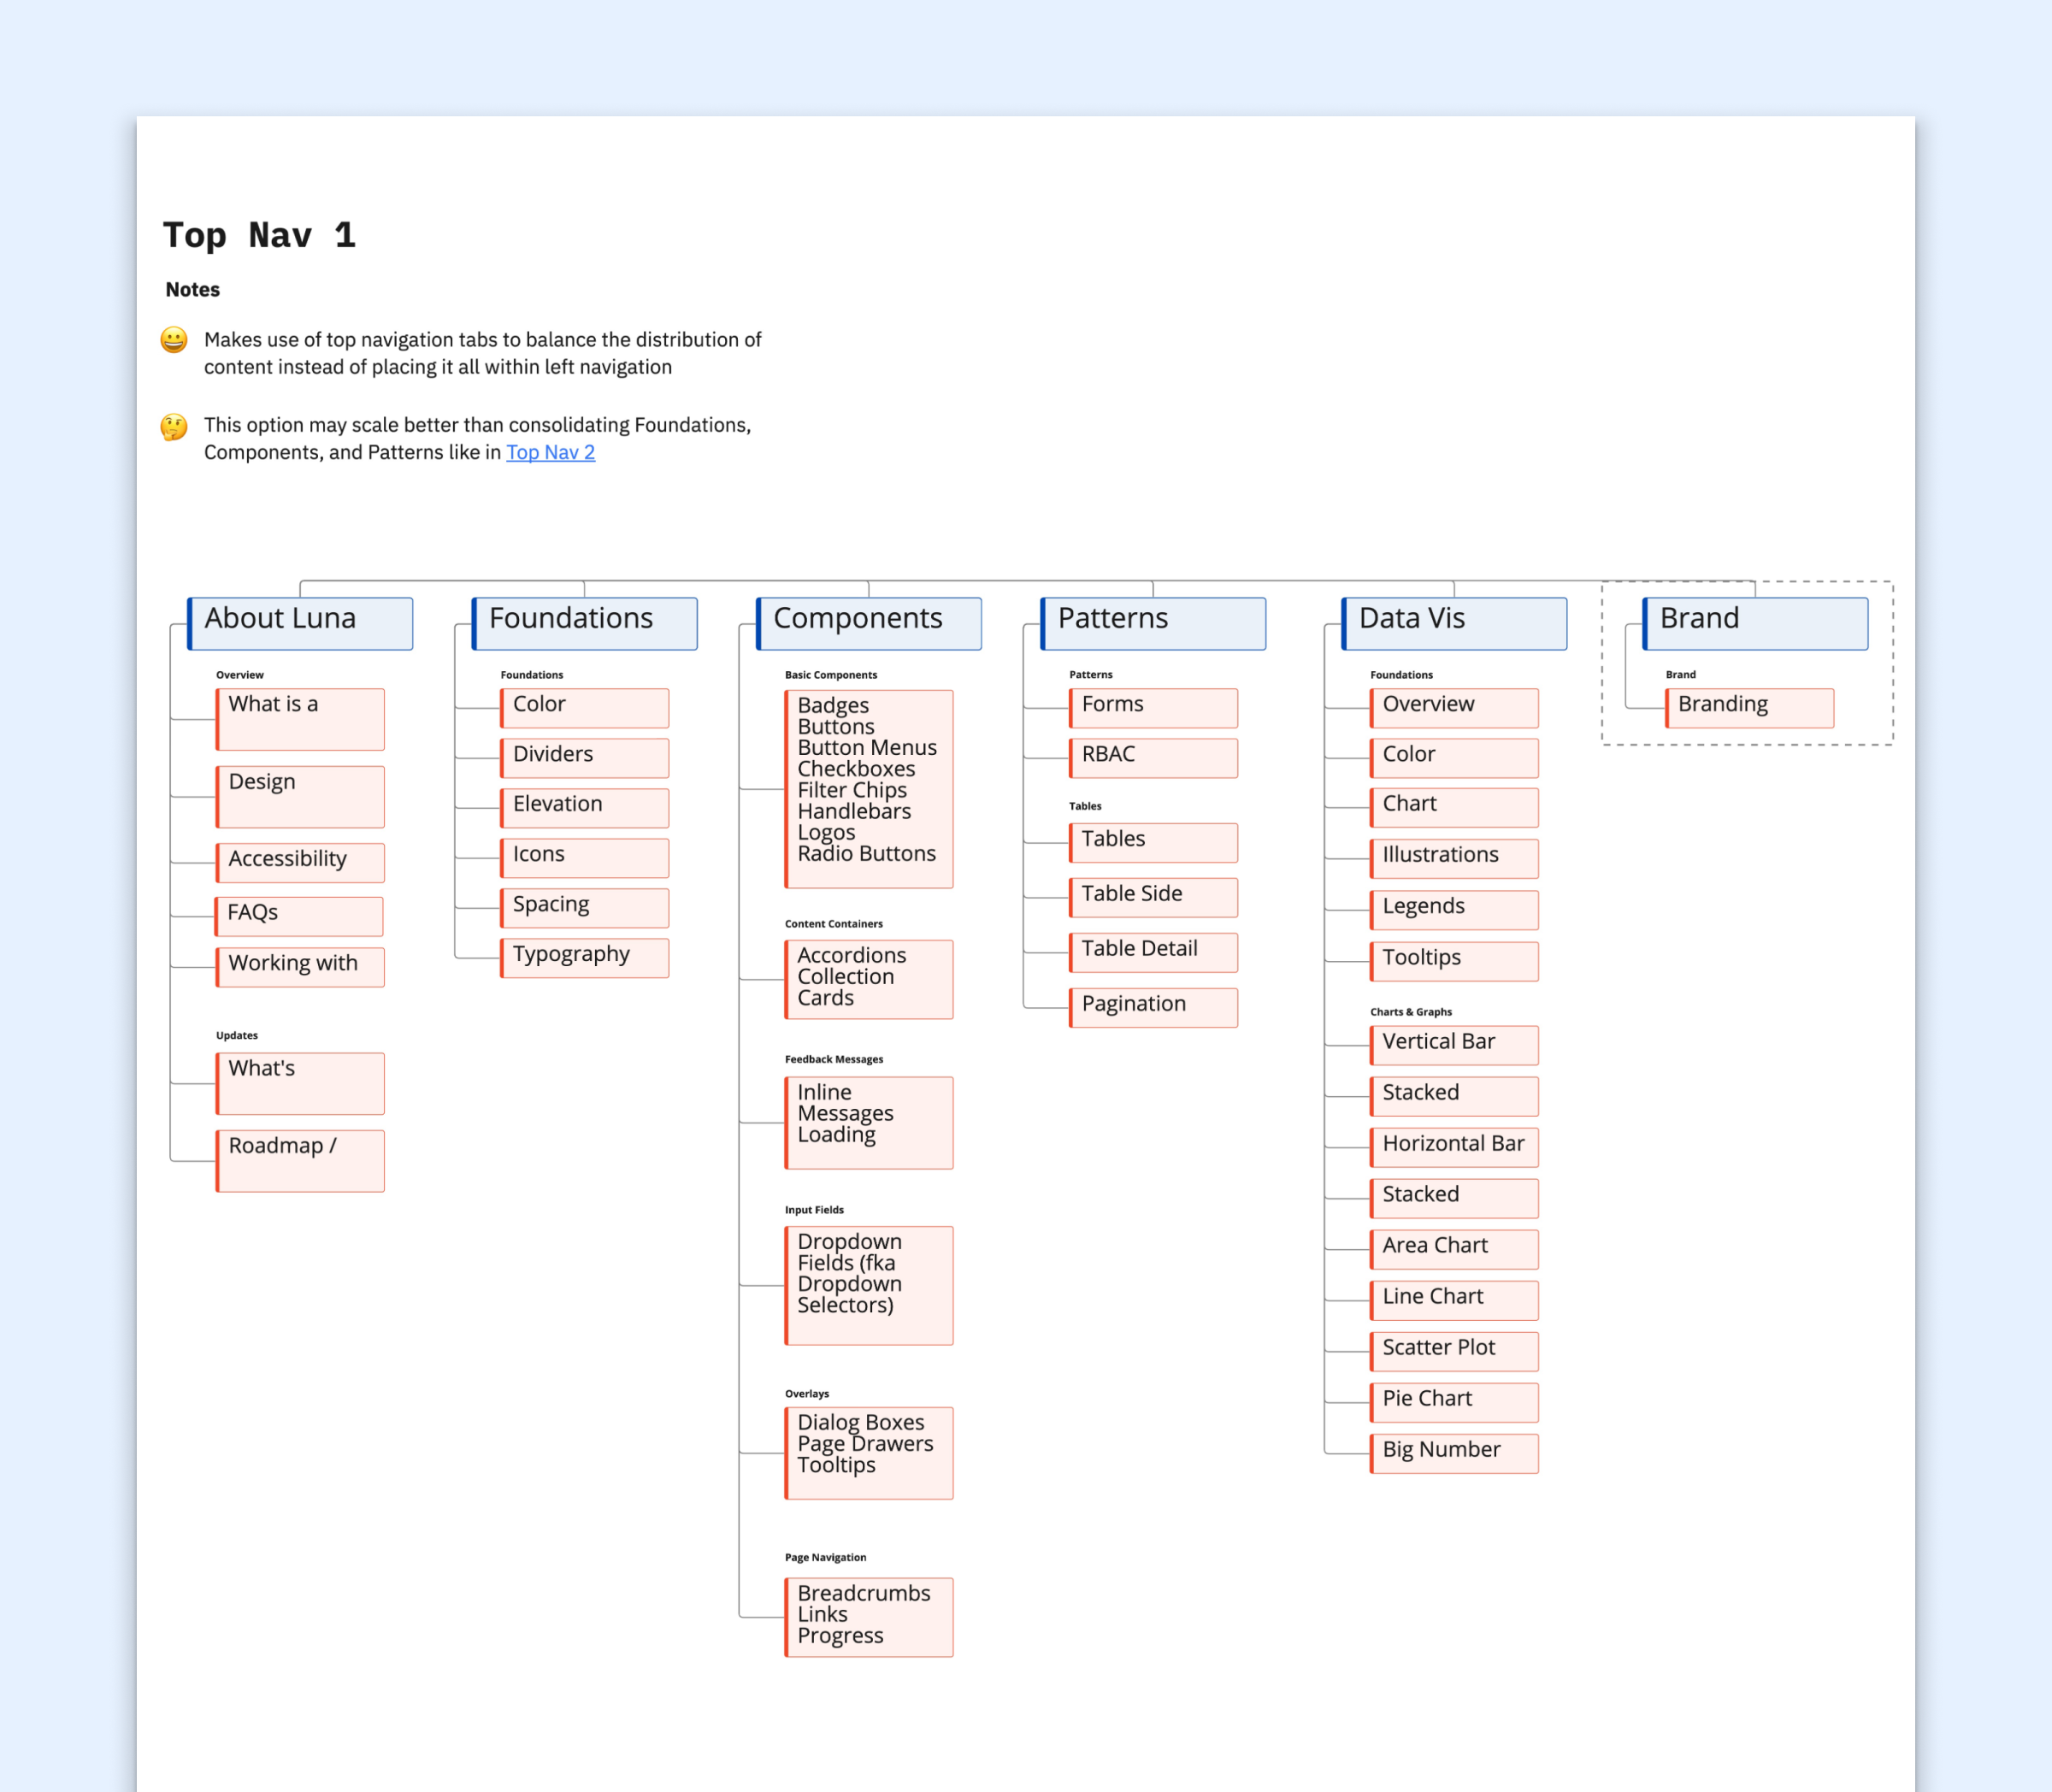
Task: Click the Patterns header box
Action: [x=1153, y=623]
